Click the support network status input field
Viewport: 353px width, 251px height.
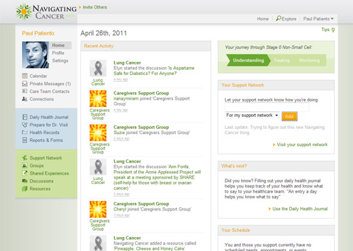pyautogui.click(x=267, y=108)
